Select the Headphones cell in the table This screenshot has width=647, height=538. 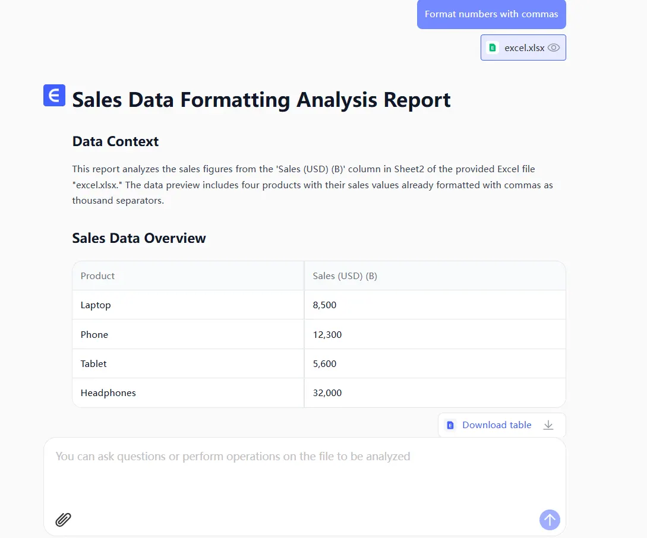click(108, 393)
